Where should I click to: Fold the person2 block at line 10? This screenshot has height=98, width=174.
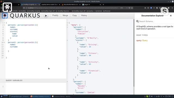[4, 42]
